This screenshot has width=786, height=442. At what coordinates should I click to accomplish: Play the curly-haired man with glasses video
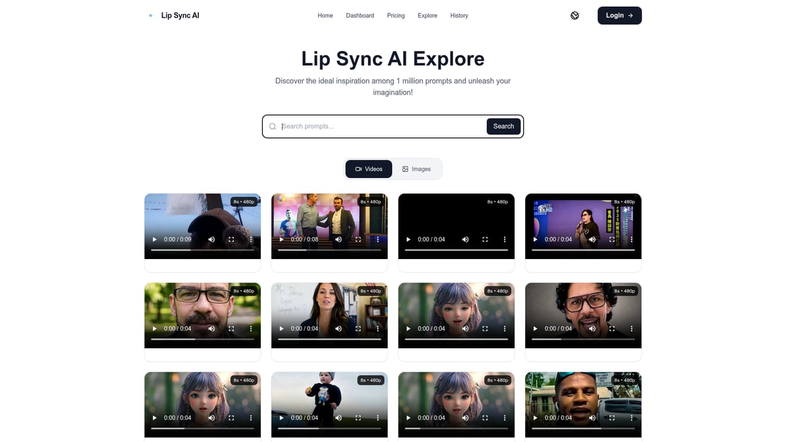click(535, 328)
